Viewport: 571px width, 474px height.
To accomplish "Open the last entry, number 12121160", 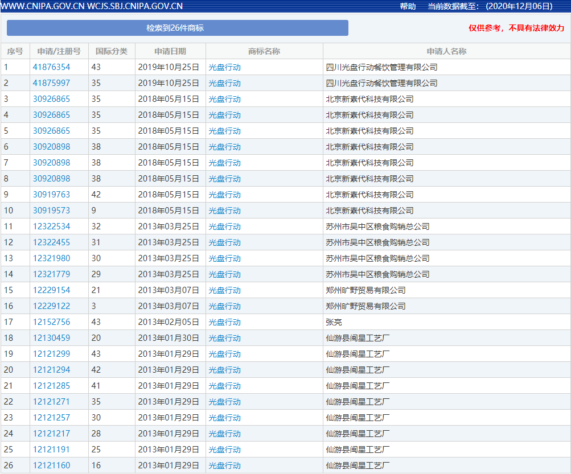I will point(51,465).
